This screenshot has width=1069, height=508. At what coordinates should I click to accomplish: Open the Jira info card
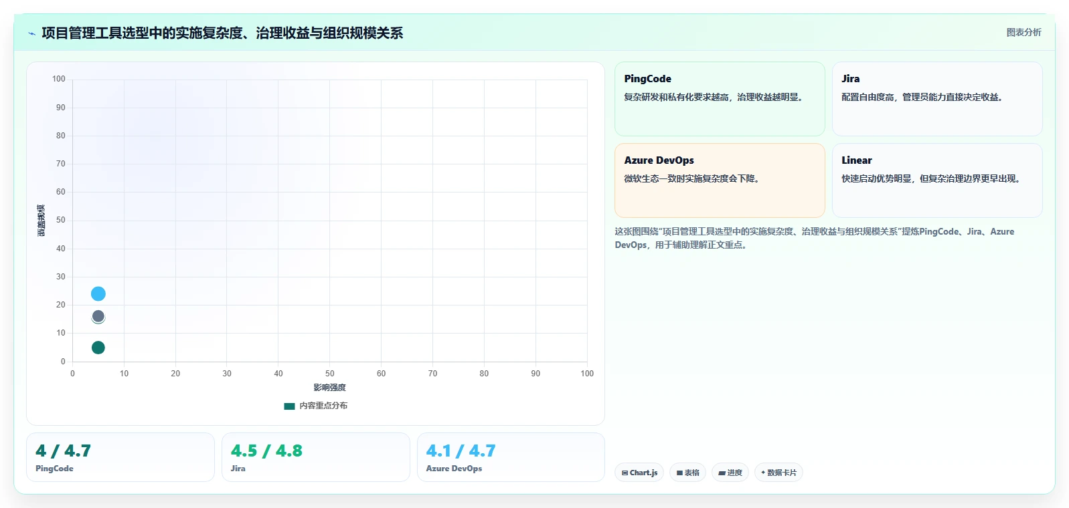pyautogui.click(x=937, y=99)
